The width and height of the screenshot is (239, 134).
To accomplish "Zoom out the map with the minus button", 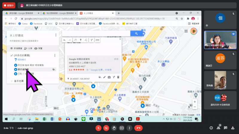I will tap(195, 107).
